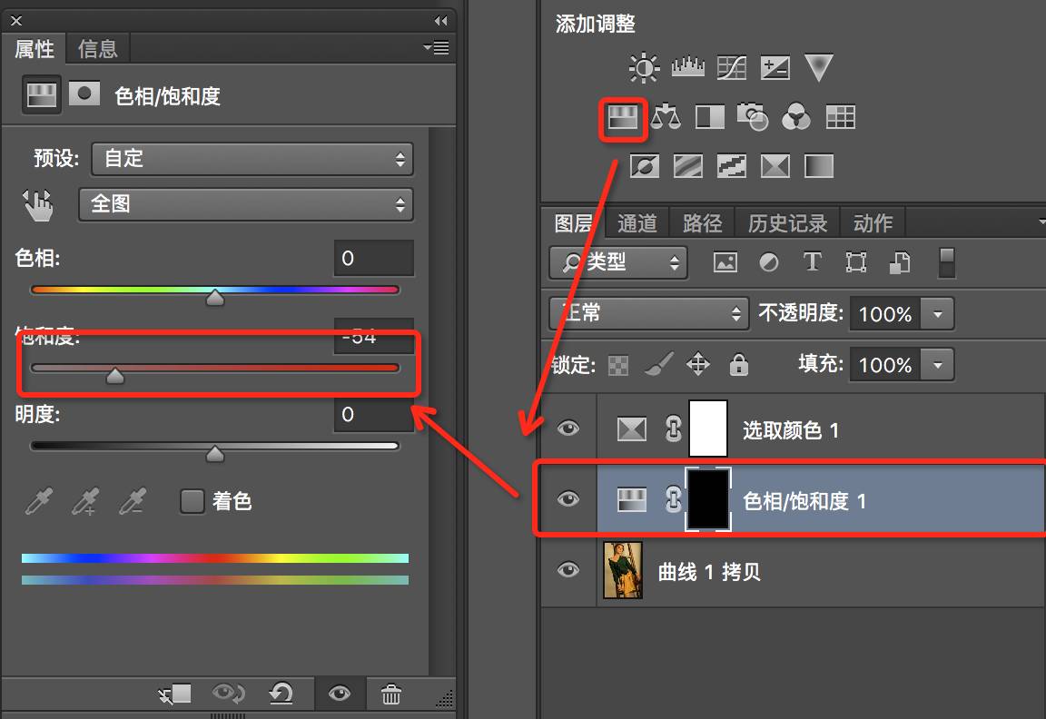The height and width of the screenshot is (719, 1046).
Task: Open the color range dropdown
Action: click(x=245, y=204)
